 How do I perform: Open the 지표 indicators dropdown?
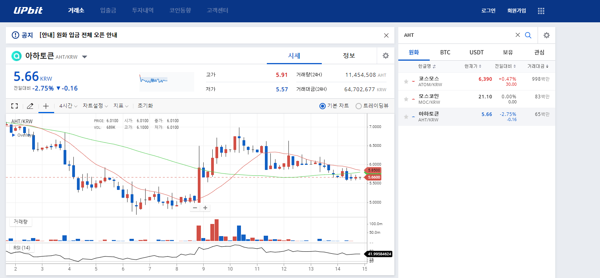pos(121,106)
